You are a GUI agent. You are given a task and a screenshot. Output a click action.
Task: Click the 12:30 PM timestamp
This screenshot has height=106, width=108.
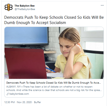tap(9, 102)
